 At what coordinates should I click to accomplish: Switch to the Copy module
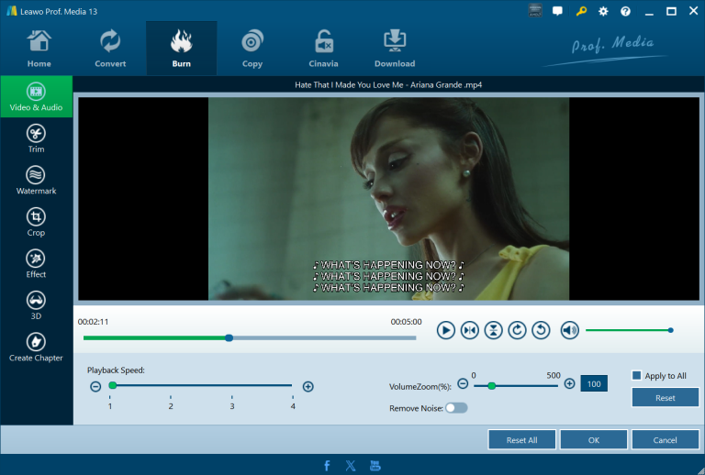pos(252,49)
